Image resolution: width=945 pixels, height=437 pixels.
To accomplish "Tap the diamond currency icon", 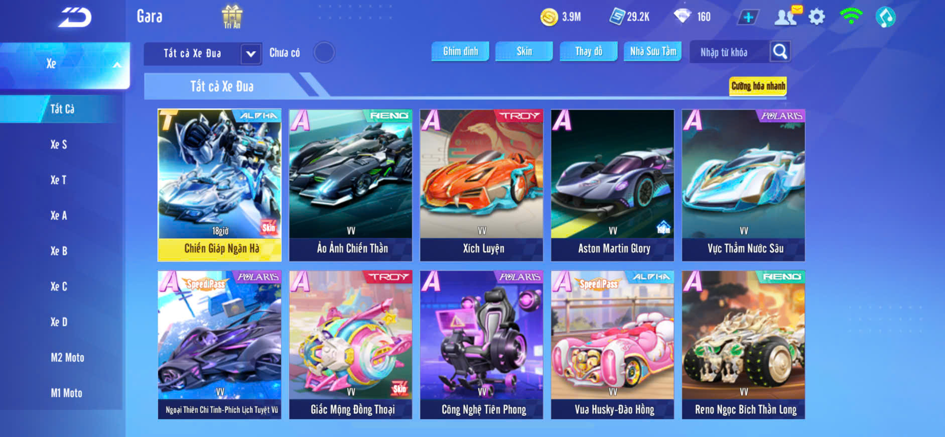I will coord(683,16).
